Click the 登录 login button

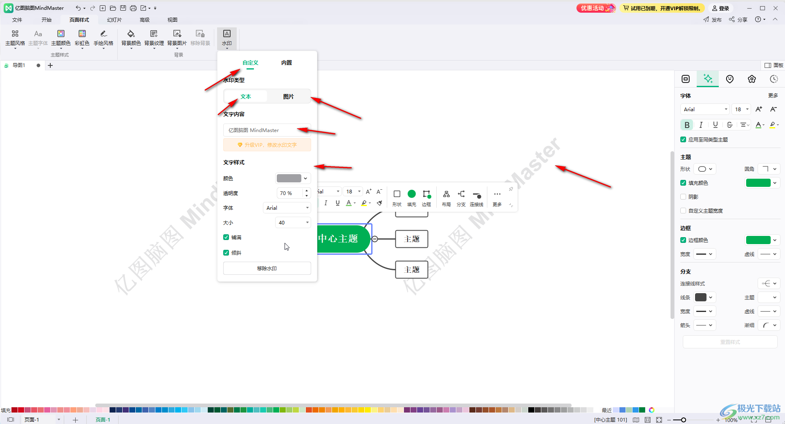click(x=721, y=8)
